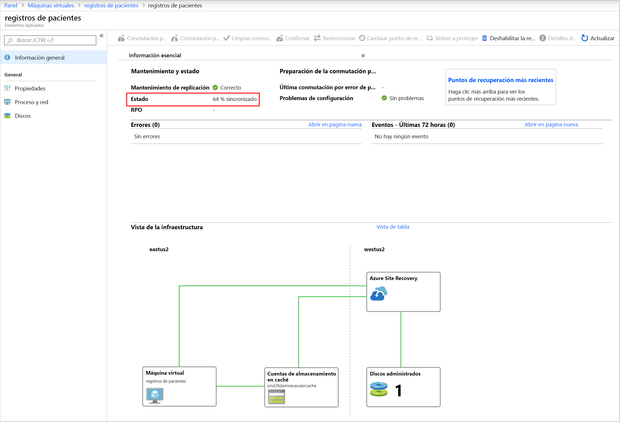Expand the Información esencial section chevron
The width and height of the screenshot is (620, 422).
coord(363,55)
